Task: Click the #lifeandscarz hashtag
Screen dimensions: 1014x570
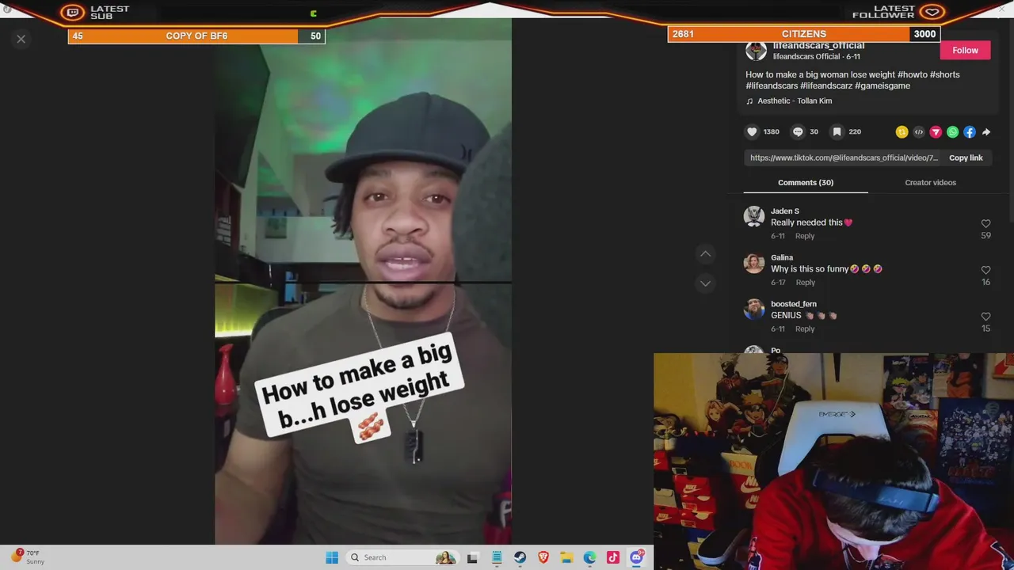Action: pyautogui.click(x=826, y=85)
